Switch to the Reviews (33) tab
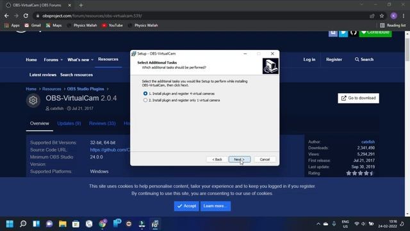 point(102,123)
